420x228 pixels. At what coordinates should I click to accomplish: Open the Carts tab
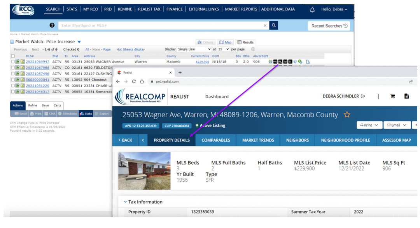click(x=57, y=105)
